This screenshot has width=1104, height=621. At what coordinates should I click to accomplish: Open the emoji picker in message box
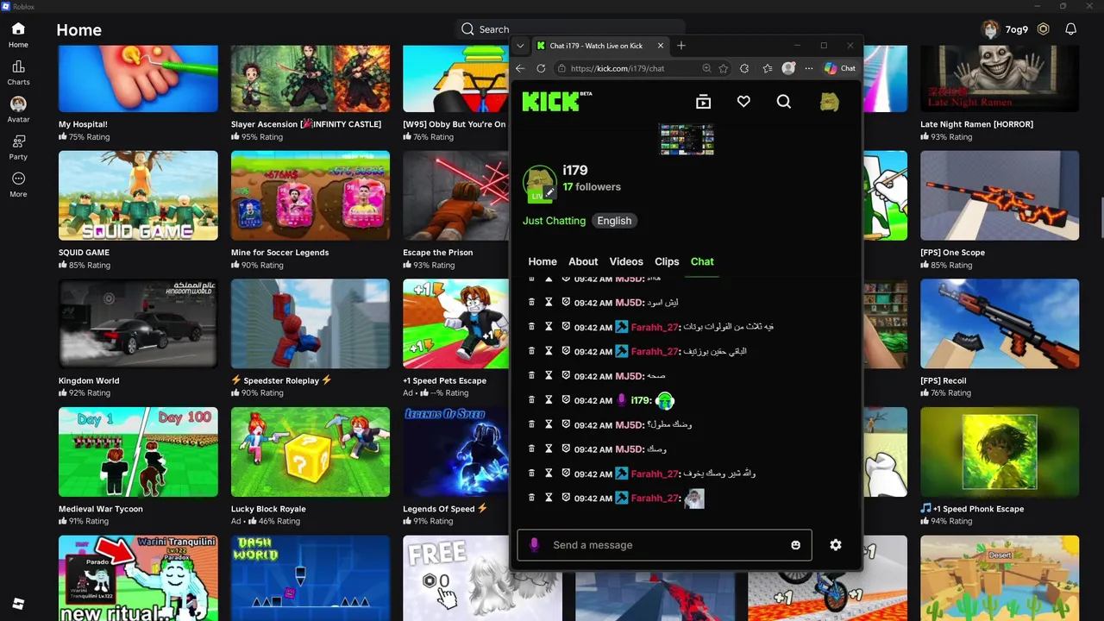pos(795,545)
